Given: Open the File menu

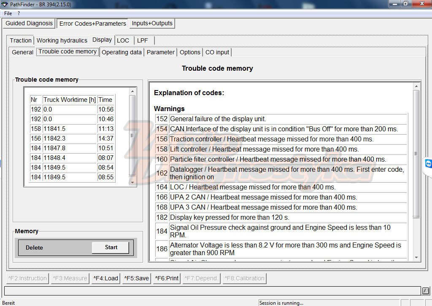Looking at the screenshot, I should point(8,13).
